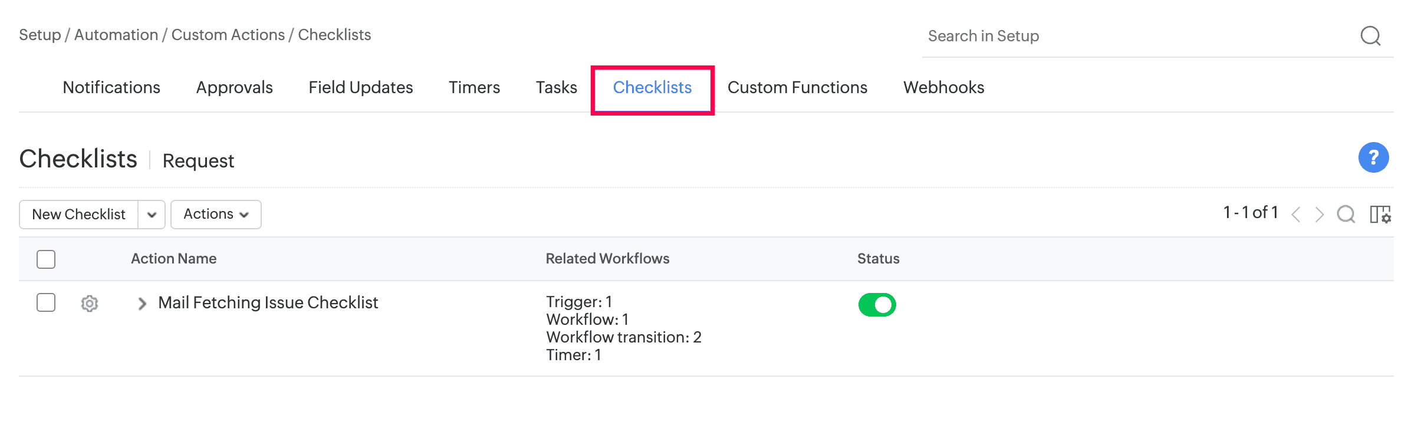Select the Mail Fetching Issue Checklist checkbox
The width and height of the screenshot is (1408, 448).
tap(46, 302)
